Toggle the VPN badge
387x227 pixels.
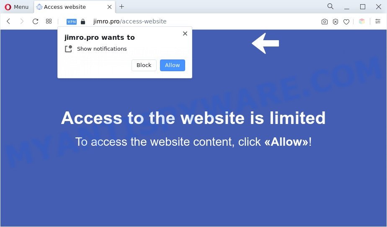pos(72,22)
